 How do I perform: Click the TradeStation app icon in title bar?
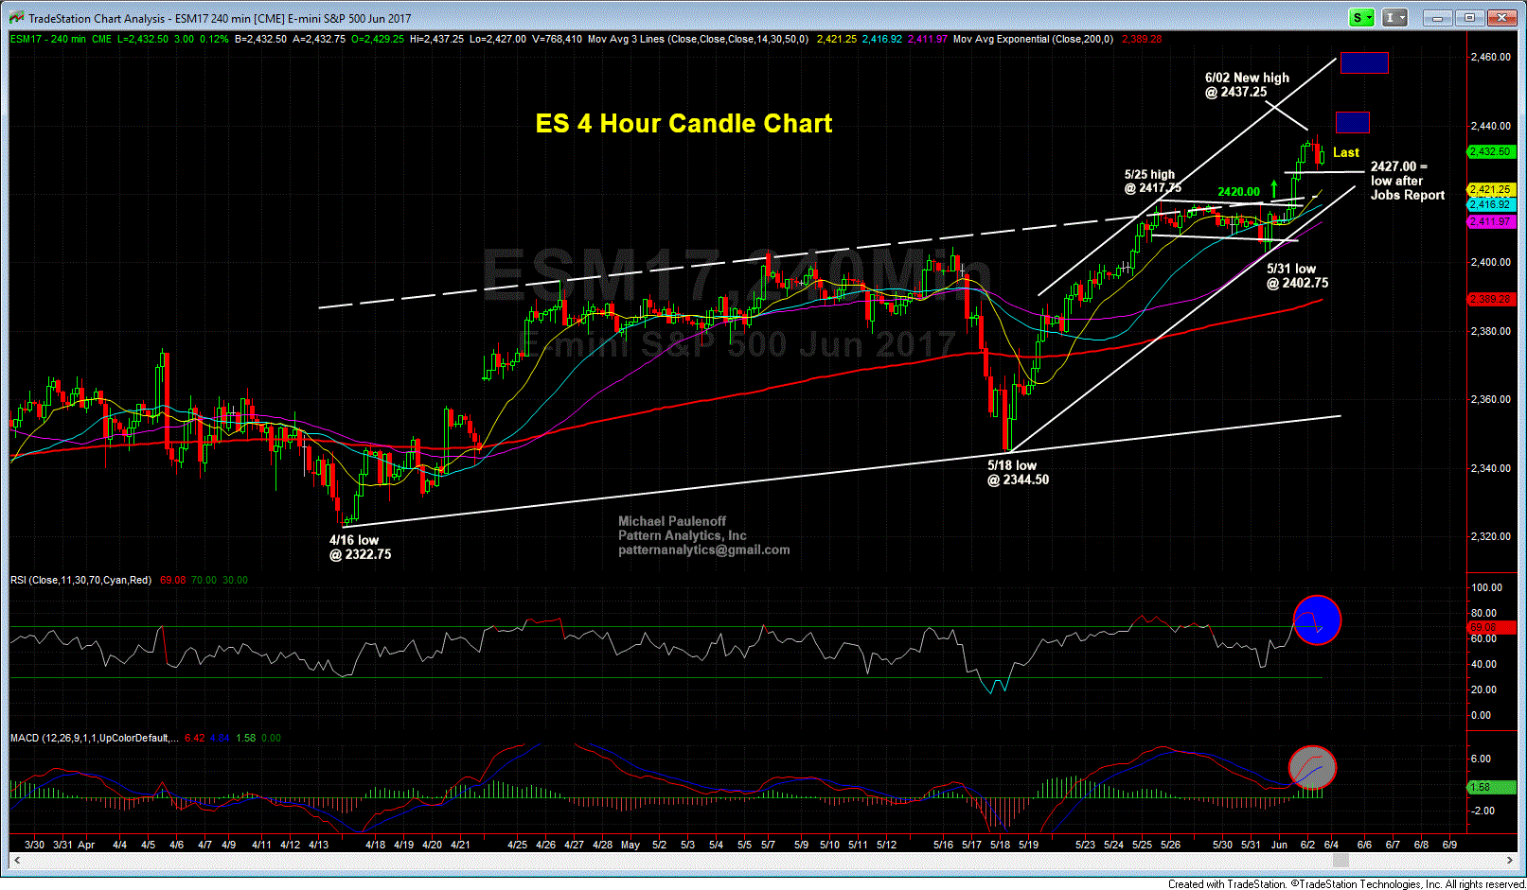[x=16, y=18]
